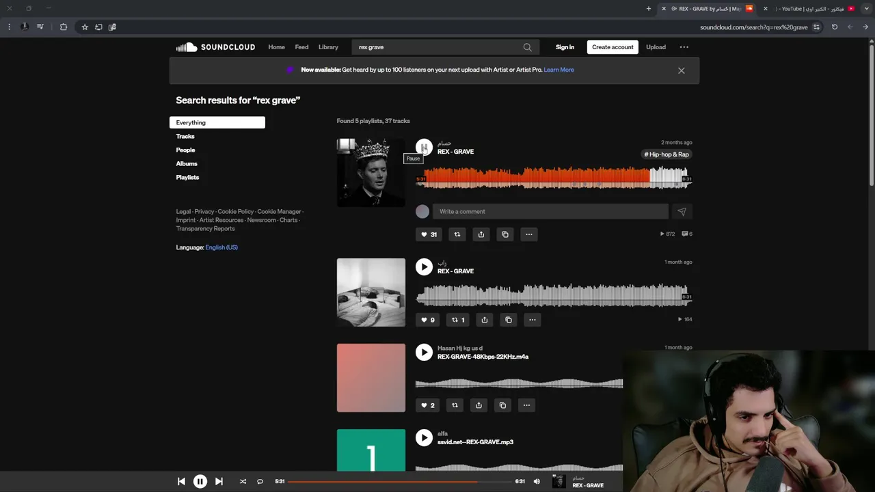Like the second track with 9 likes

click(x=428, y=320)
